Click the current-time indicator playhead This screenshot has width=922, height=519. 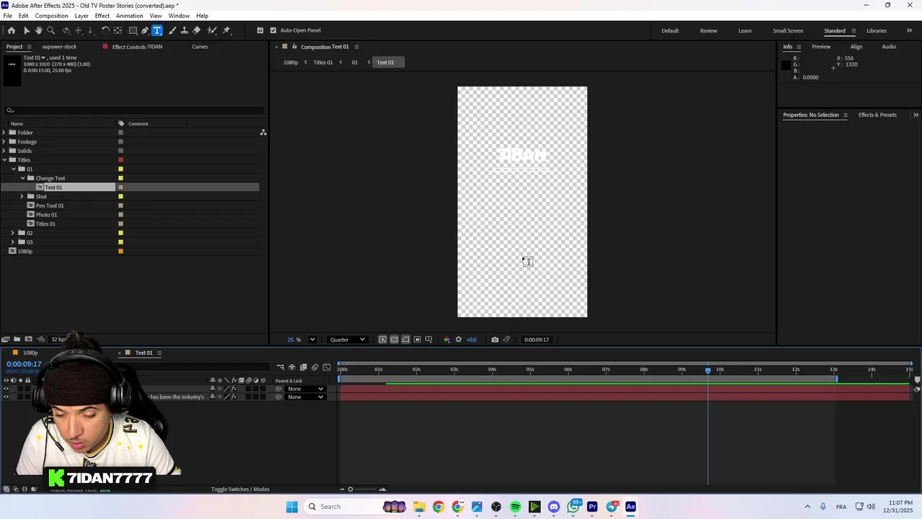pyautogui.click(x=708, y=370)
